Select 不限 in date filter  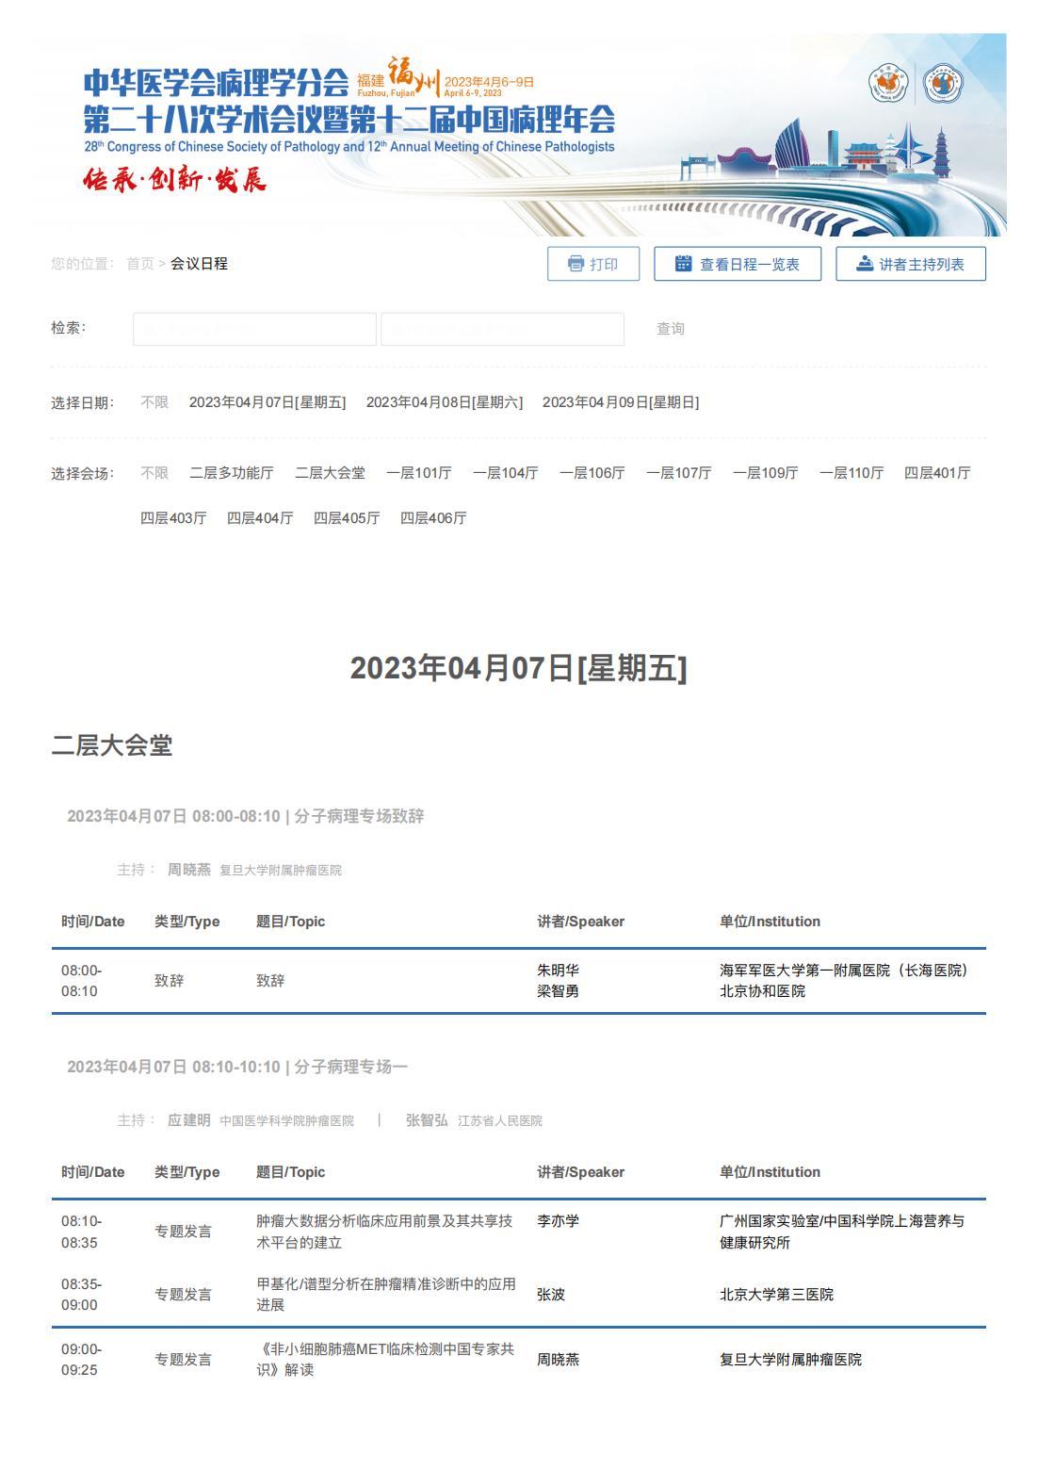point(154,402)
